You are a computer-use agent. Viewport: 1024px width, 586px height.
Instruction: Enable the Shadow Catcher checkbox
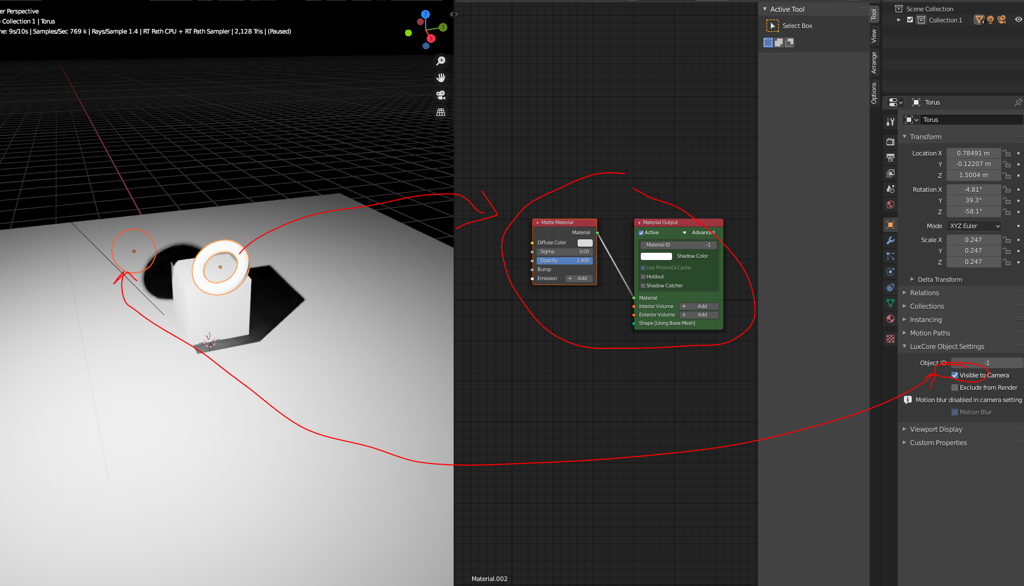coord(643,286)
